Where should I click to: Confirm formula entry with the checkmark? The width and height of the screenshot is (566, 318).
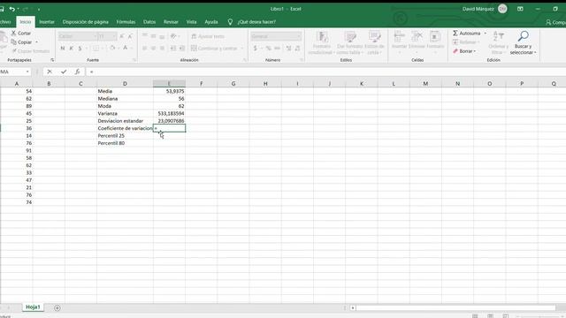pos(64,72)
